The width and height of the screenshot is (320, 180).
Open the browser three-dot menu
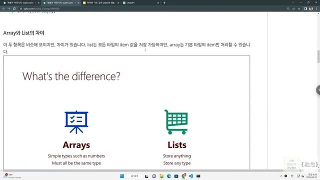[x=316, y=9]
